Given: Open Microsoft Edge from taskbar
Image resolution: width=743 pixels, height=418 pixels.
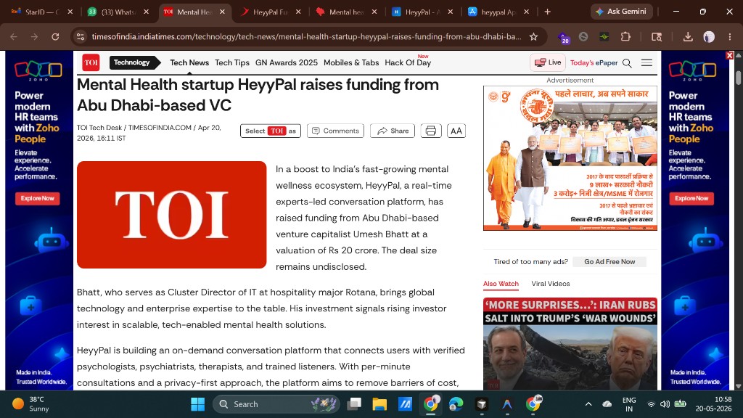Looking at the screenshot, I should click(456, 404).
